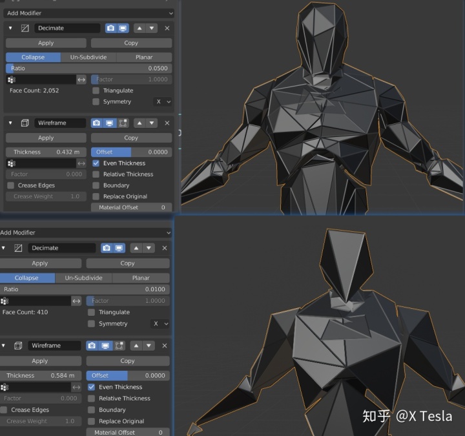Move top Wireframe modifier up in stack

(139, 123)
